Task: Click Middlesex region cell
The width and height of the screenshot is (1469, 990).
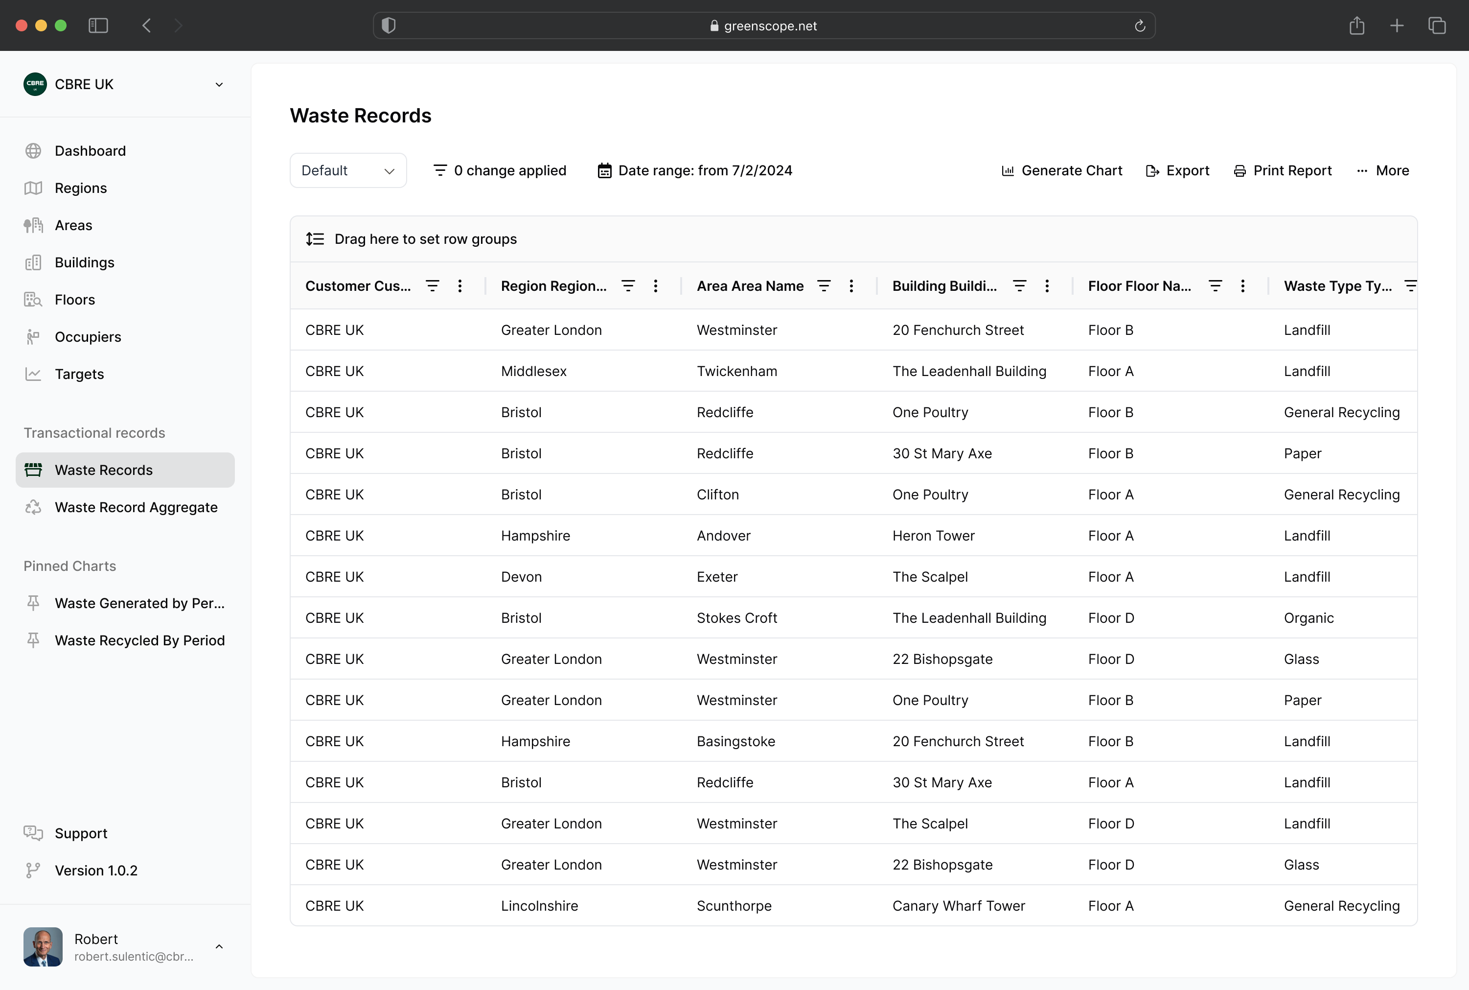Action: pyautogui.click(x=534, y=371)
